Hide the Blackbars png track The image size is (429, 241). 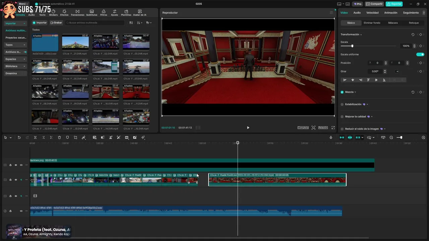point(16,165)
